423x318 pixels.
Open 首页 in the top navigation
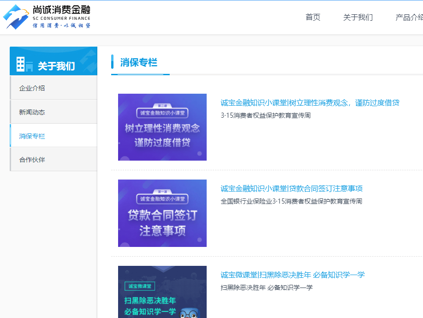click(313, 18)
